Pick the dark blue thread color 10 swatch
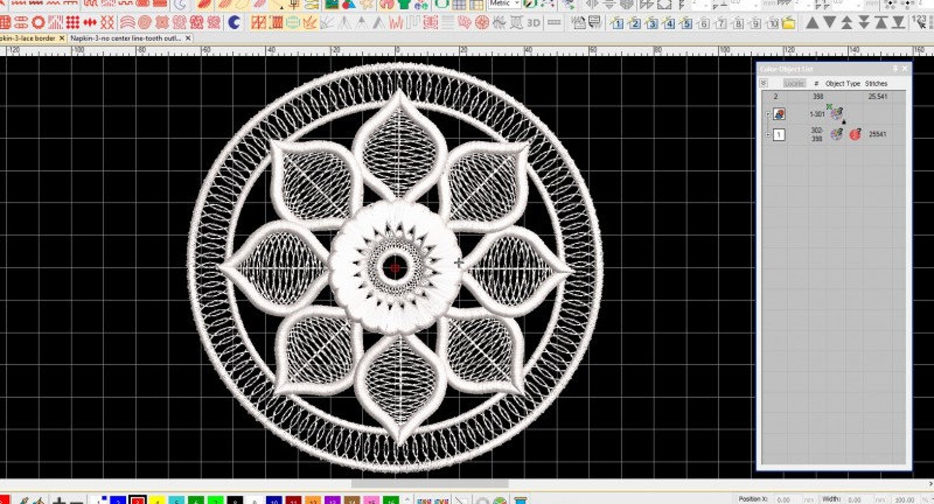The width and height of the screenshot is (934, 504). click(x=273, y=500)
